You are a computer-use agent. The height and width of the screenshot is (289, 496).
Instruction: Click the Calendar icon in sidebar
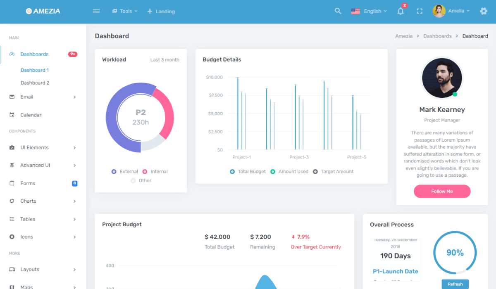pyautogui.click(x=12, y=115)
